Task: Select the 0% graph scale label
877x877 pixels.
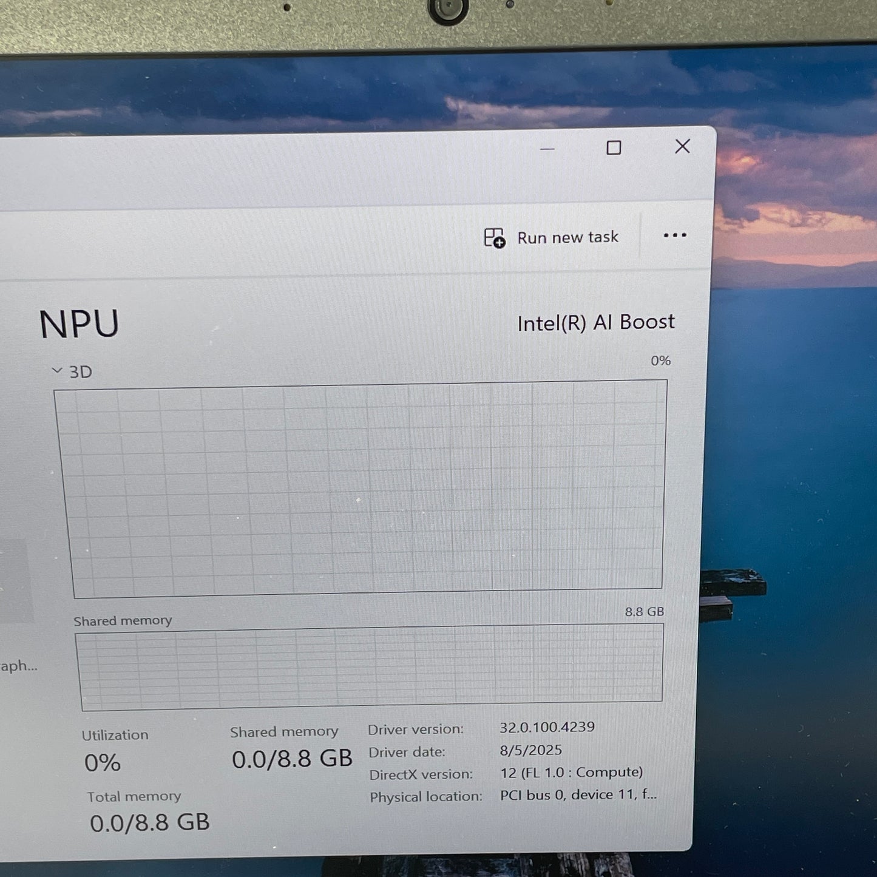Action: (x=660, y=361)
